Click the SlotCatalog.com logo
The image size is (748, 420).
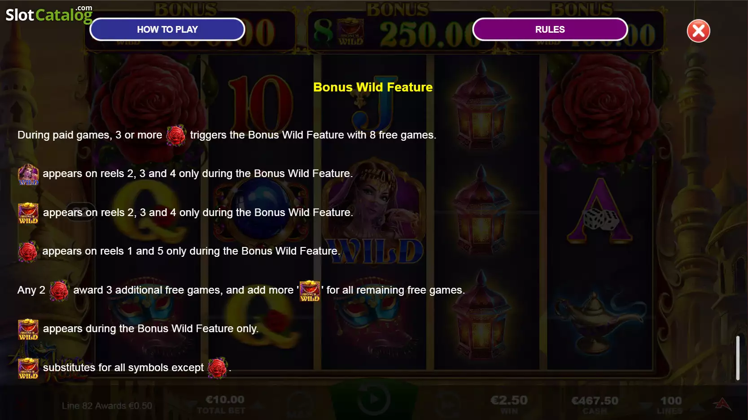[49, 14]
